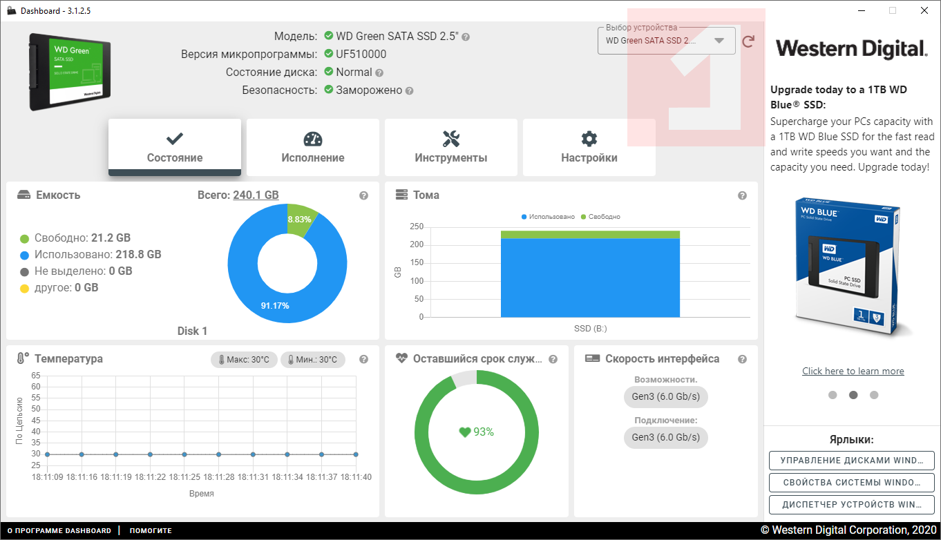
Task: Click help icon next to Заморожено
Action: click(x=409, y=90)
